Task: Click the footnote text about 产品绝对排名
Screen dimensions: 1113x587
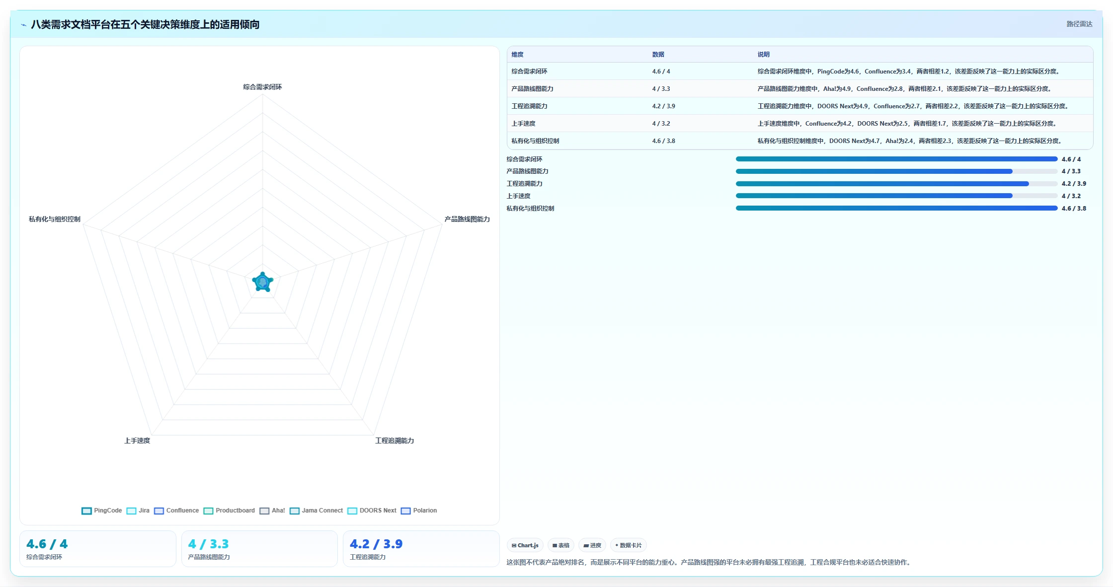Action: [x=710, y=563]
